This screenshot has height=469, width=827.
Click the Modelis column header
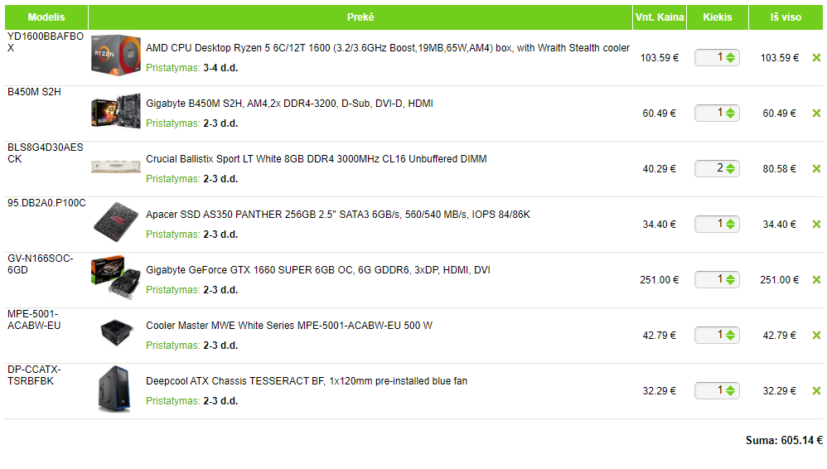click(46, 17)
